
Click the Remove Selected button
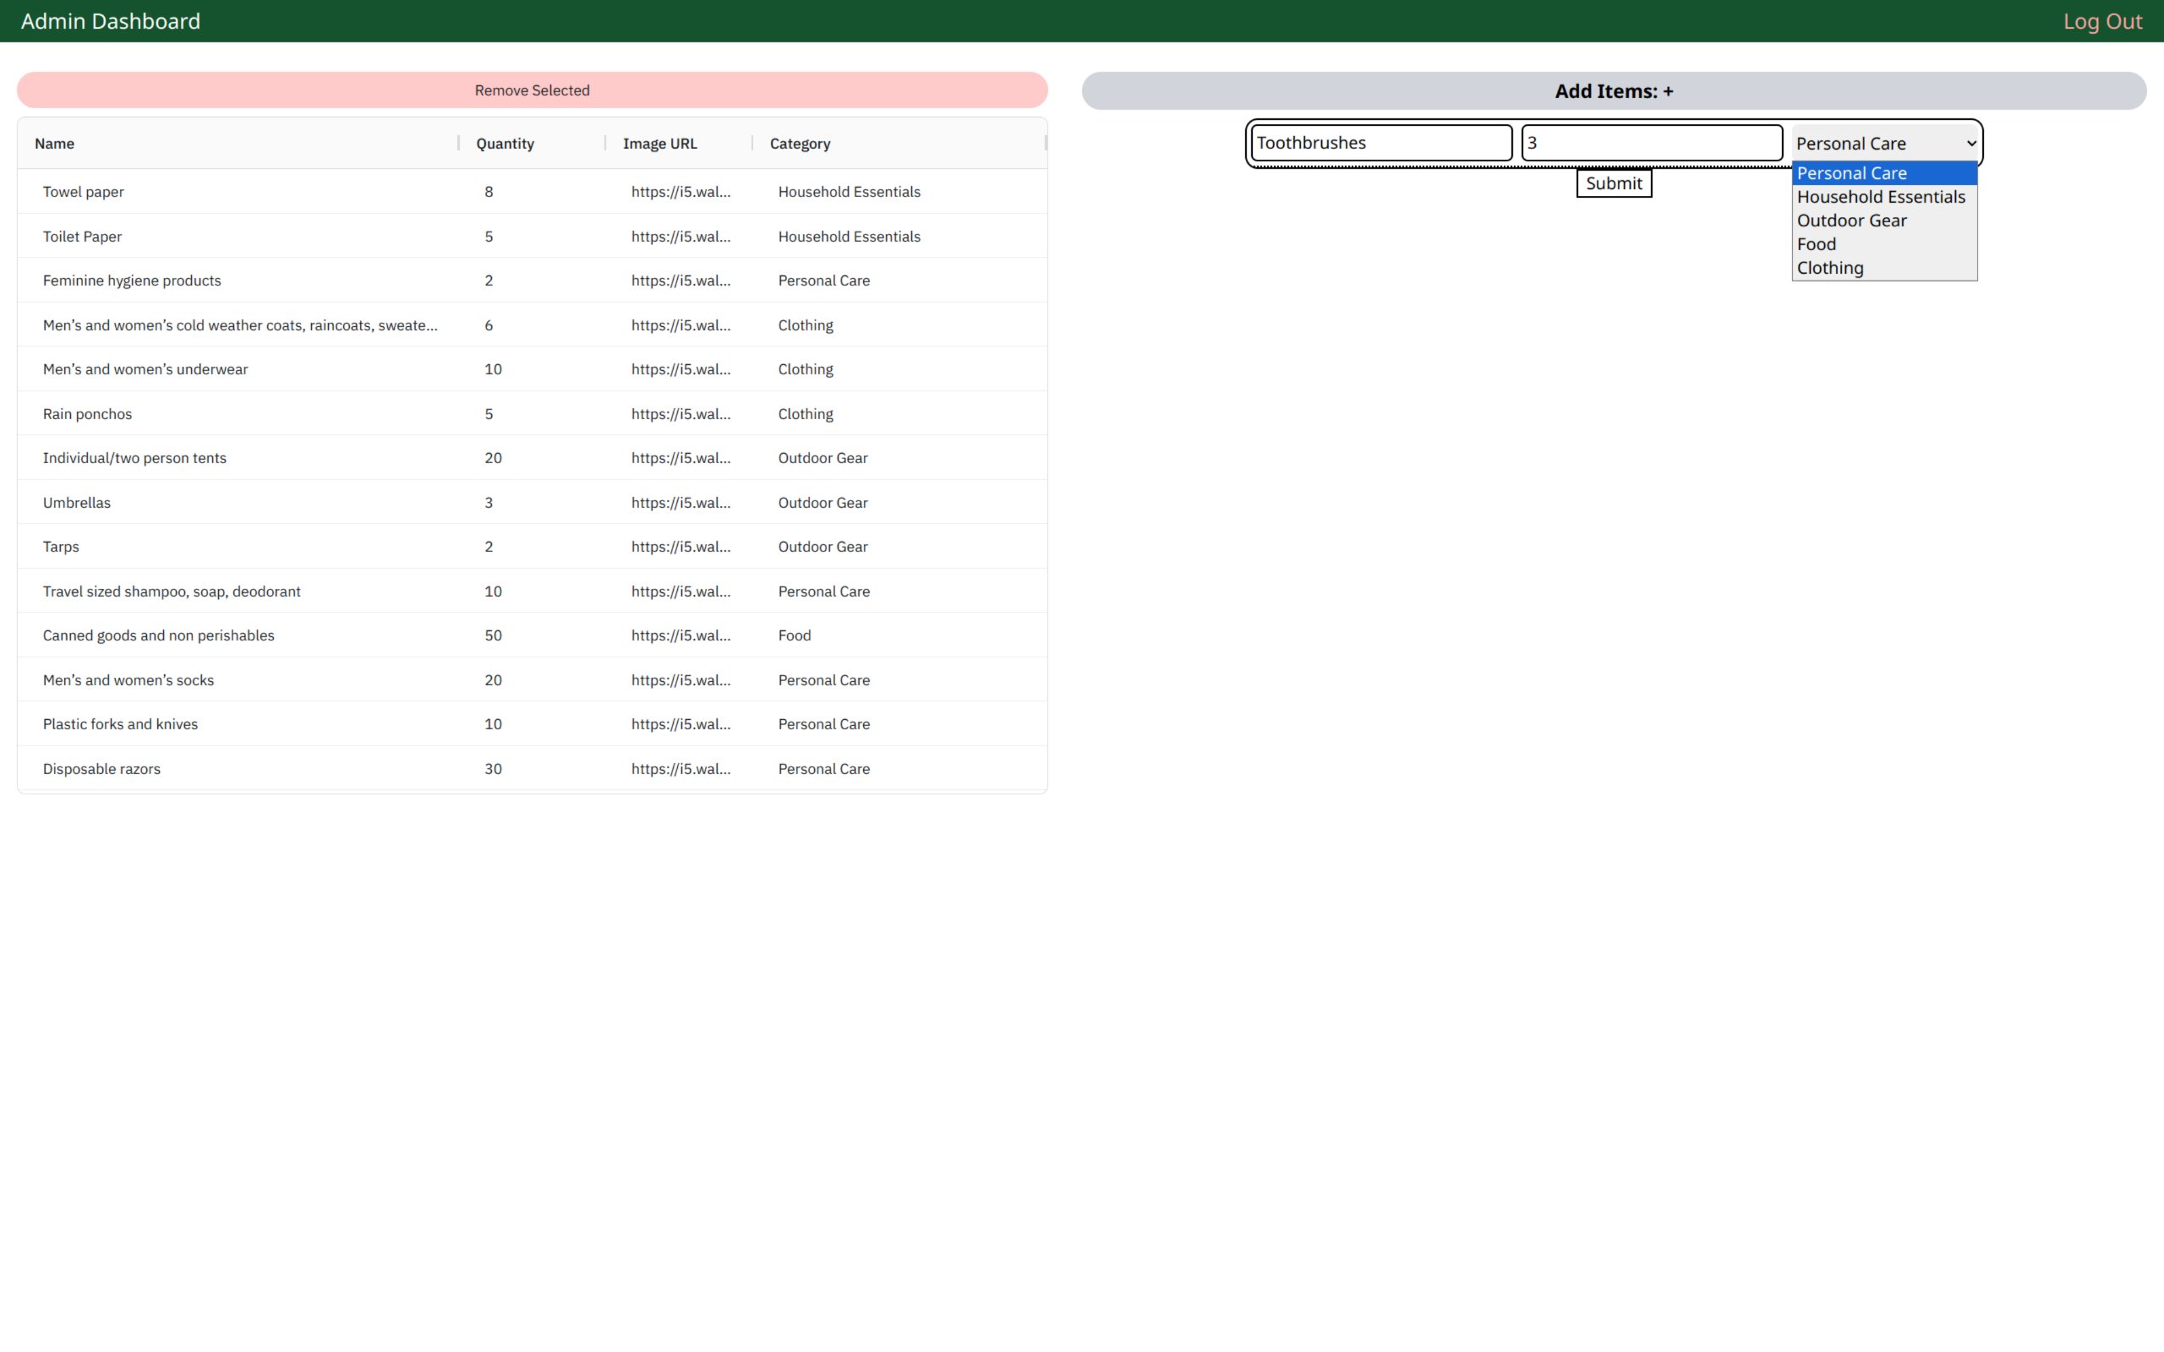[532, 90]
